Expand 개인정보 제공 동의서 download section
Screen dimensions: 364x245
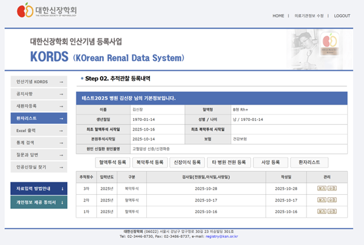pyautogui.click(x=39, y=202)
